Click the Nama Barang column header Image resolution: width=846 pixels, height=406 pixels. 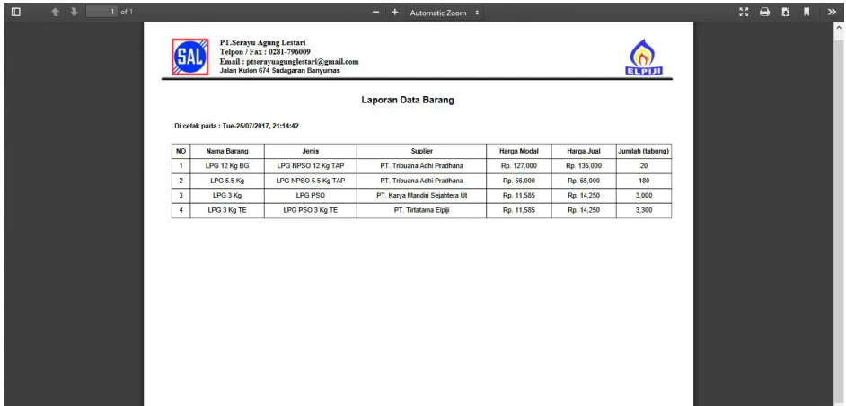click(x=227, y=151)
